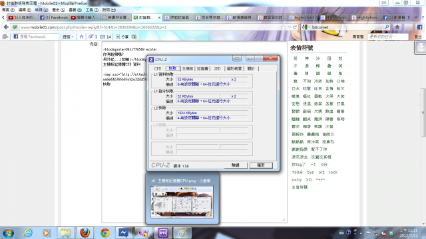426x239 pixels.
Task: Click the 驗證 validate button in CPU-Z
Action: [236, 165]
